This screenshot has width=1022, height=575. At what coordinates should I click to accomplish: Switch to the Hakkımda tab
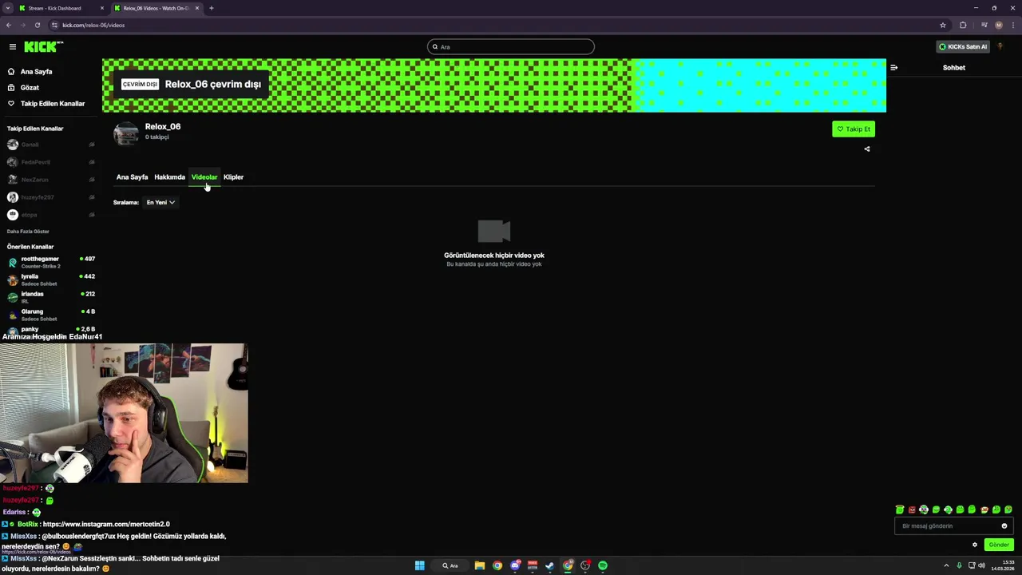[169, 177]
